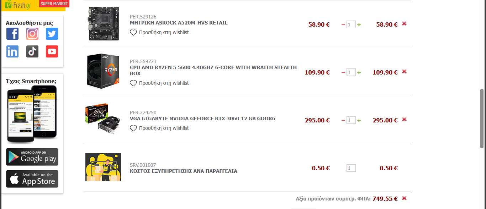Open the Facebook social icon

(x=12, y=34)
